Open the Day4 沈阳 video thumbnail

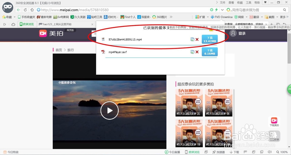219,103
